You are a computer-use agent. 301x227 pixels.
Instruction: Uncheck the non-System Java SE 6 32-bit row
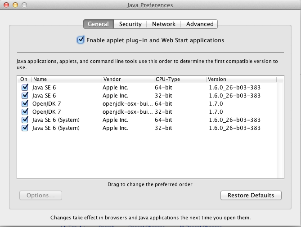click(x=25, y=95)
